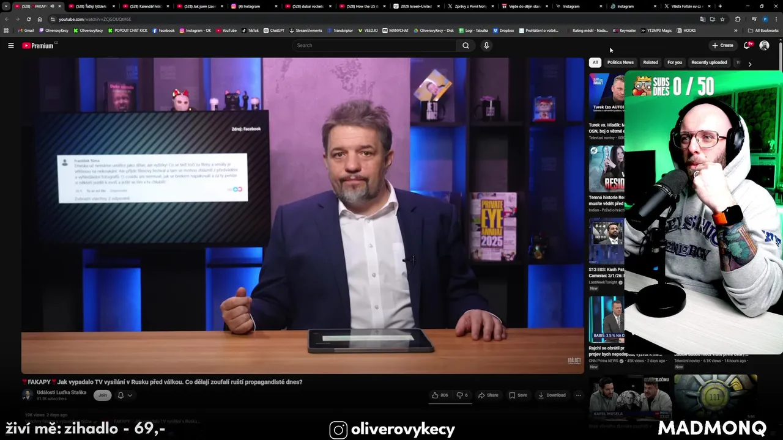Bookmark this page with the star icon
This screenshot has width=783, height=440.
point(722,19)
